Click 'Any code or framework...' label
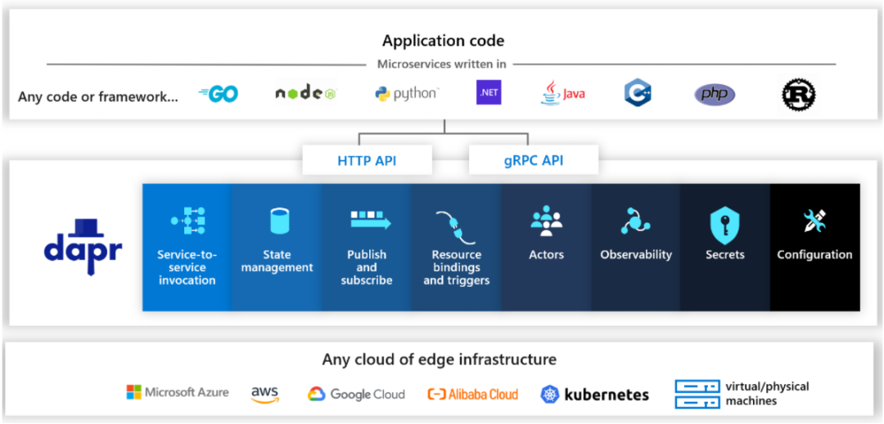The image size is (884, 424). coord(98,96)
